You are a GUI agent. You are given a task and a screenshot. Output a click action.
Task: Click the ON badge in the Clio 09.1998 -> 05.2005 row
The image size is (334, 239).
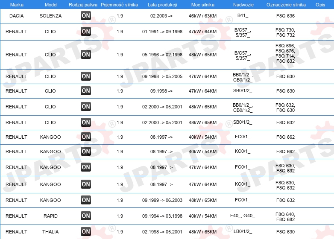[x=86, y=76]
